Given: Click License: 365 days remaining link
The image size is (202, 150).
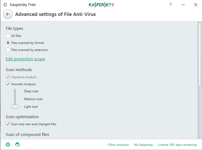Looking at the screenshot, I should (177, 145).
